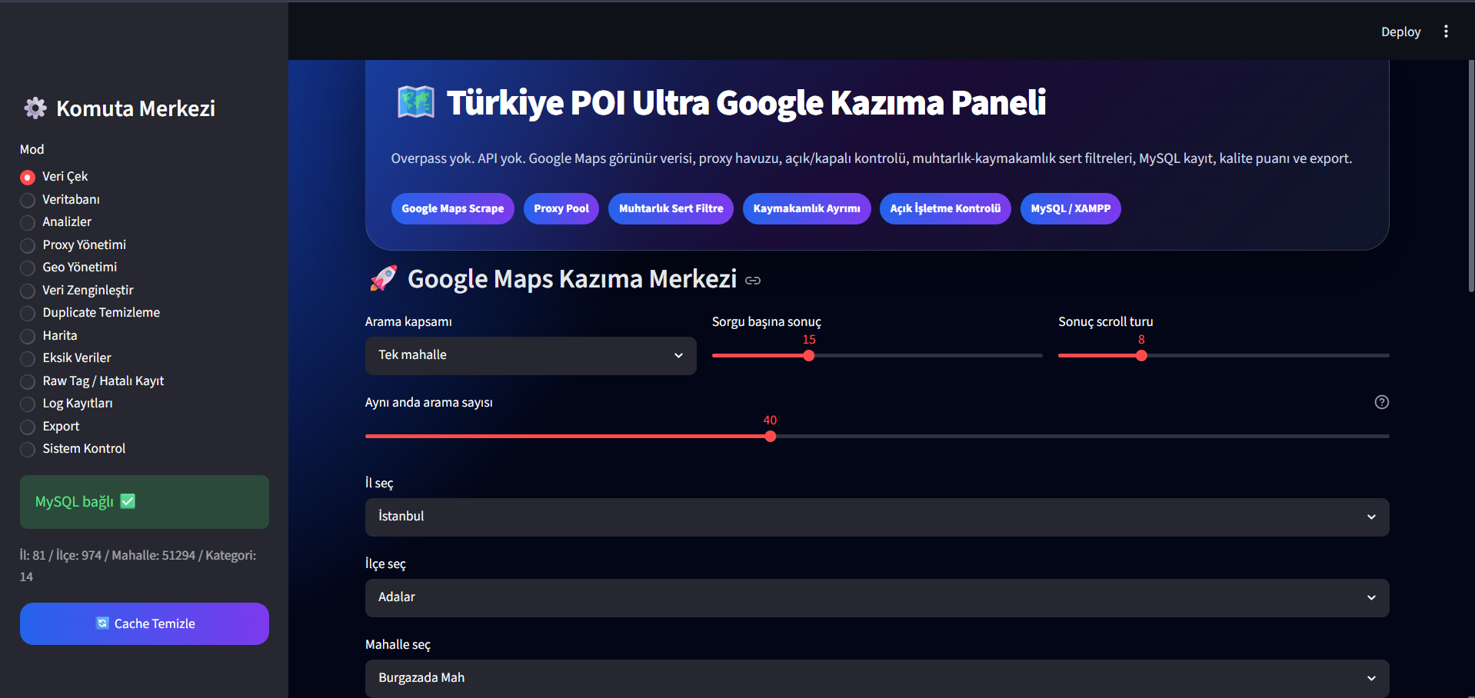Click the main page vertical scrollbar
1475x698 pixels.
coord(1471,177)
